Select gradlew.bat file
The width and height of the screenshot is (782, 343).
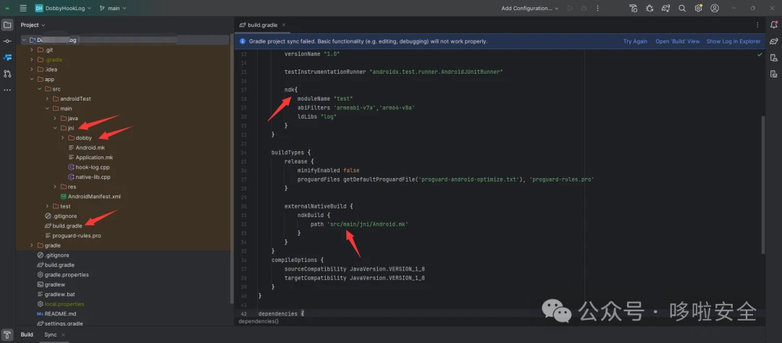point(60,294)
